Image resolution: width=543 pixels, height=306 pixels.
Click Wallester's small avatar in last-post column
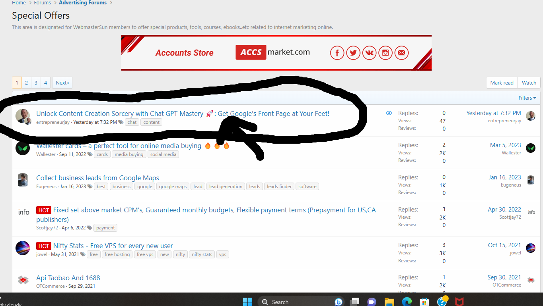click(x=531, y=148)
